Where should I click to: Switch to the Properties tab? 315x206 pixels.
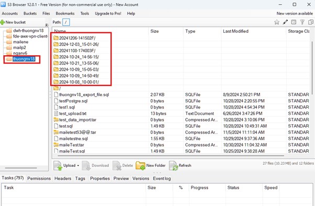[x=100, y=178]
